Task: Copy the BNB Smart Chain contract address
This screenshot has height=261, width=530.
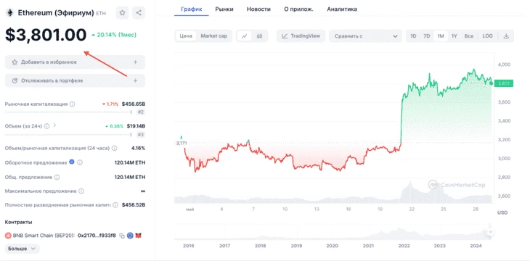Action: click(x=122, y=236)
